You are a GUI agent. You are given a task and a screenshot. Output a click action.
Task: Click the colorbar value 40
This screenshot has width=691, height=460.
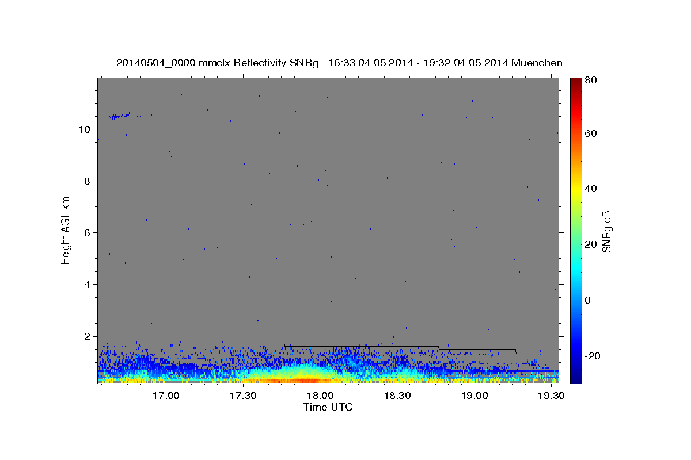pos(590,189)
